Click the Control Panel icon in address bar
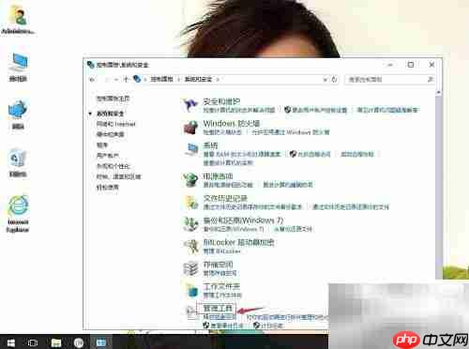The height and width of the screenshot is (349, 469). [x=137, y=79]
